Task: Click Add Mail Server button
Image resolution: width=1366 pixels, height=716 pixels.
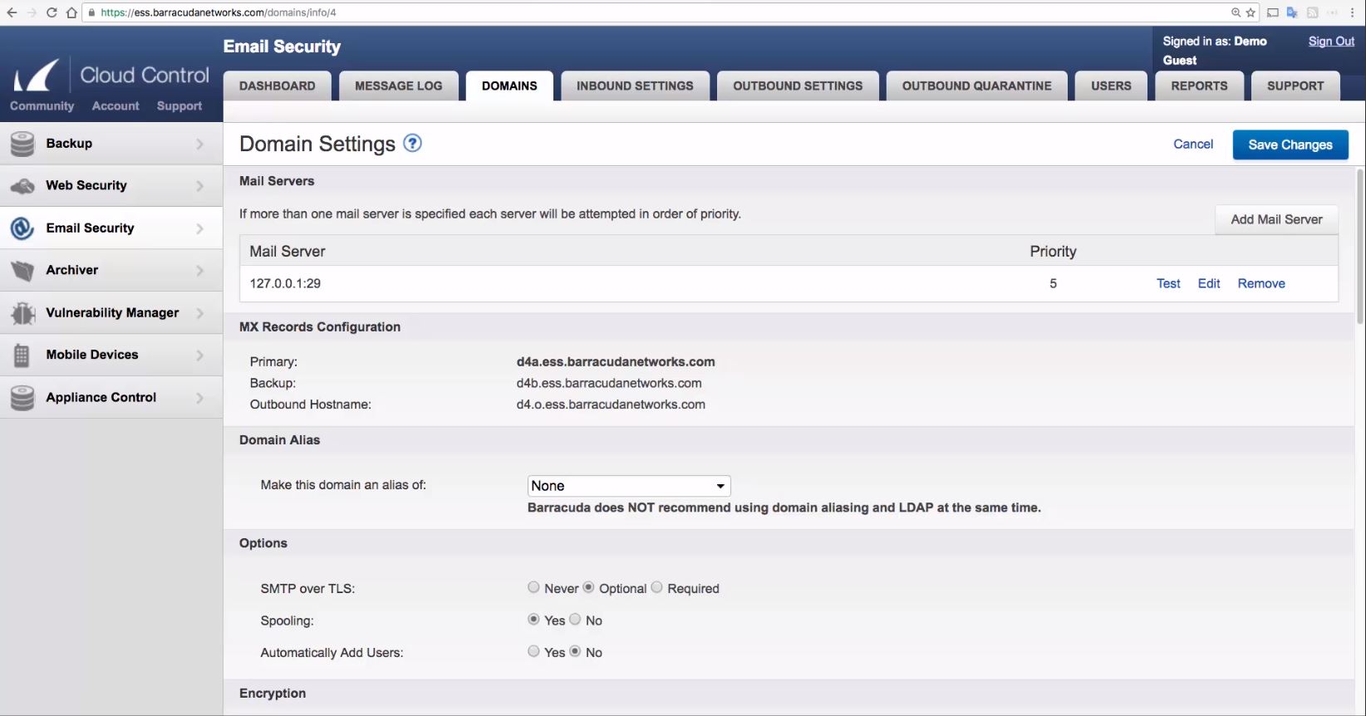Action: 1276,219
